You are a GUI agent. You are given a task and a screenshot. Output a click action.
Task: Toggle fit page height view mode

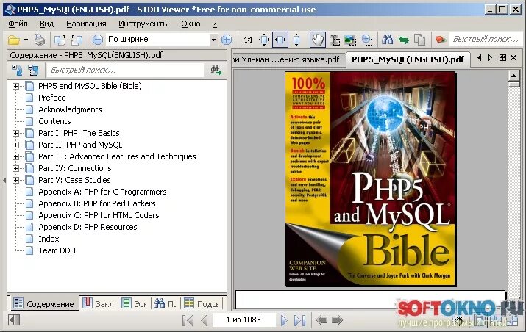pos(296,40)
